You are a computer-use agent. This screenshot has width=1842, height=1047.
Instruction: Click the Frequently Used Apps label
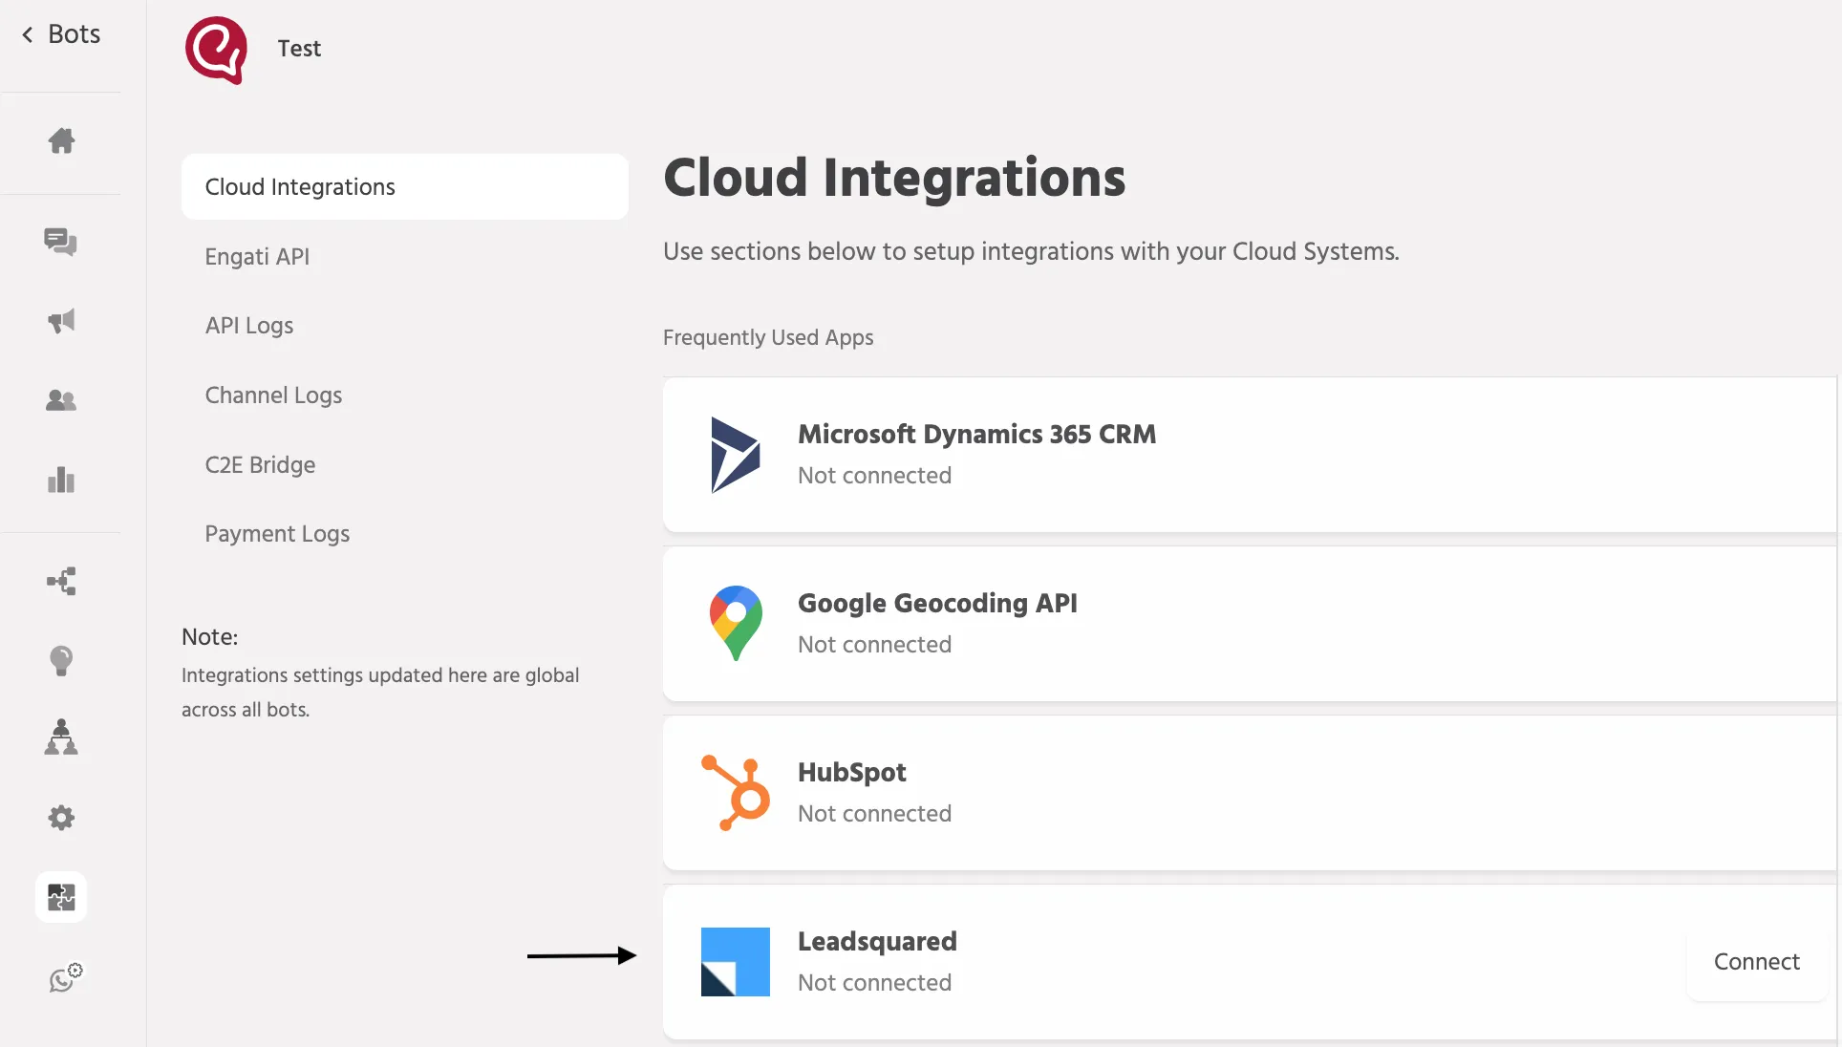tap(768, 338)
